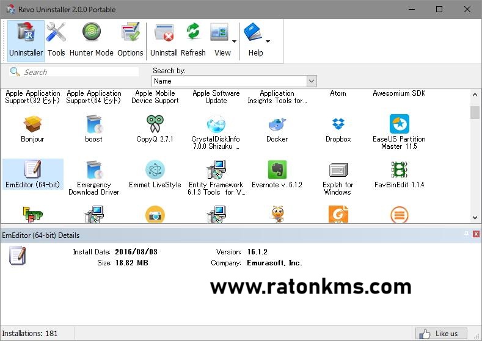Minimize the Revo Uninstaller window
This screenshot has width=482, height=341.
pos(412,9)
